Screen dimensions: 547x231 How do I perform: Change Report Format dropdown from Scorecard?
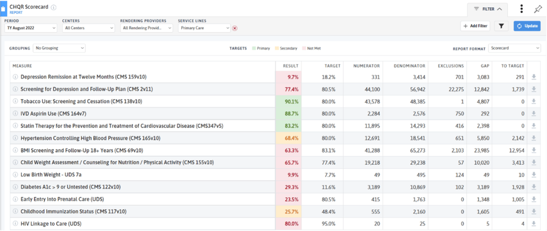coord(514,48)
